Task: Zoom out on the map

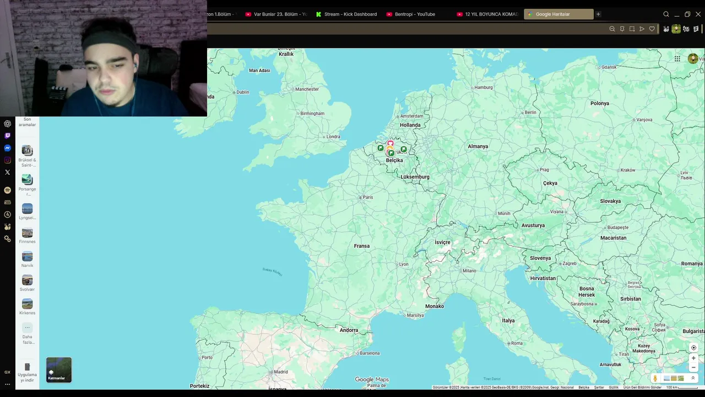Action: [x=693, y=367]
